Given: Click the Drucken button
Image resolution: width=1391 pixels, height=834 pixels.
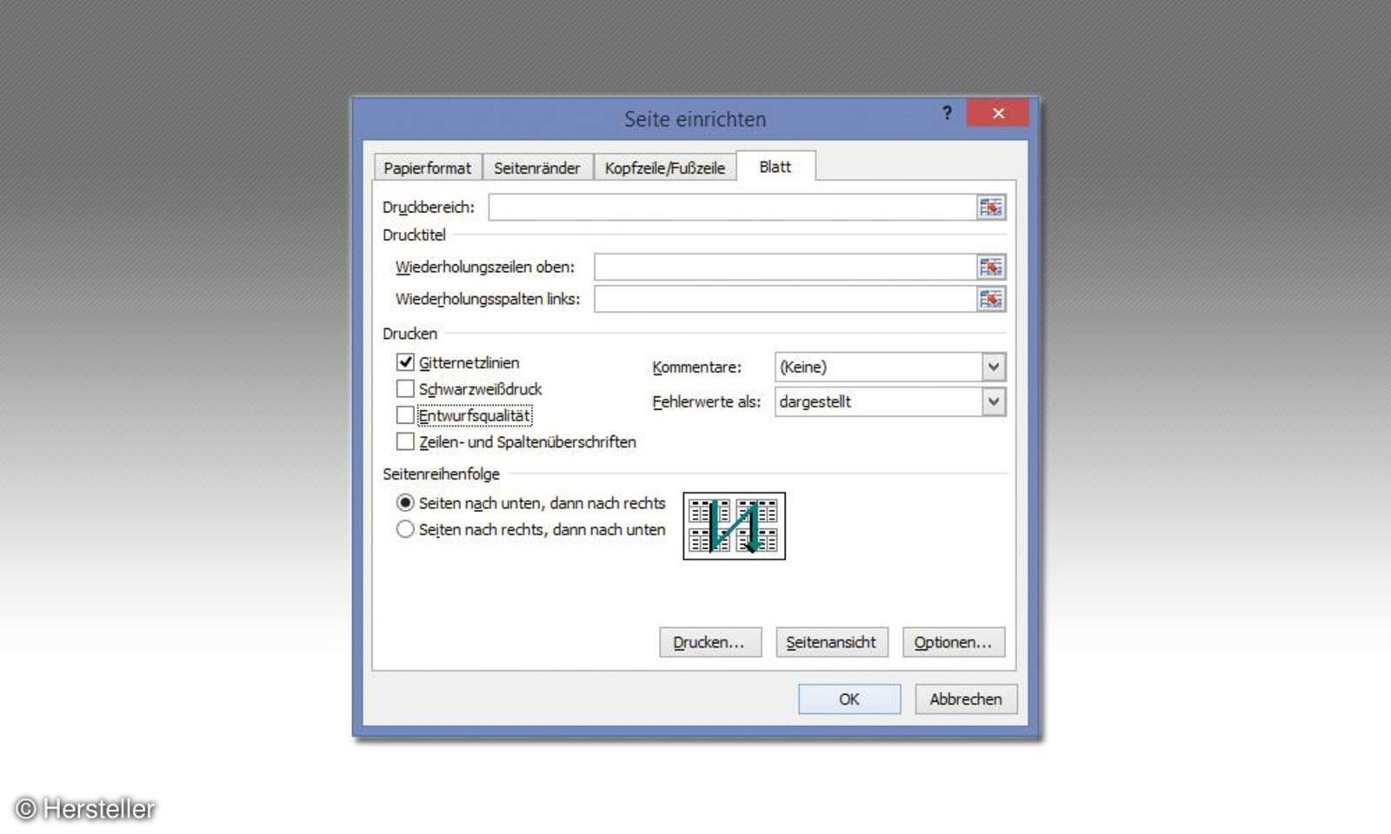Looking at the screenshot, I should (709, 642).
